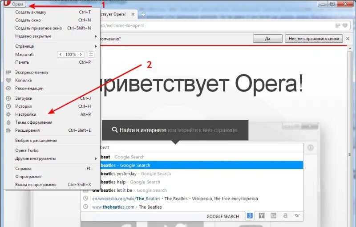Select Yahoo search engine icon

click(x=262, y=215)
